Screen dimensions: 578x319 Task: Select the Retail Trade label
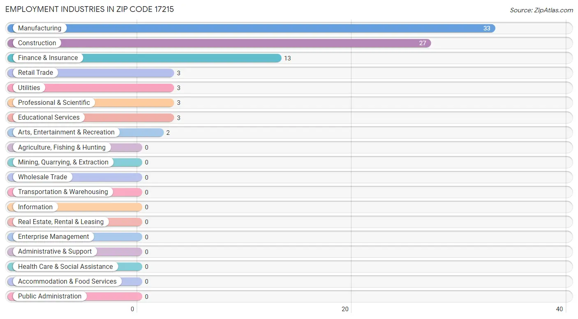(35, 72)
